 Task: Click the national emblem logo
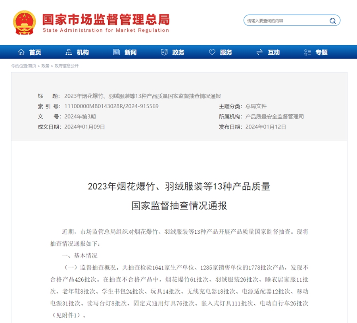[24, 22]
